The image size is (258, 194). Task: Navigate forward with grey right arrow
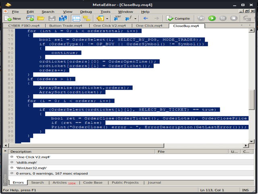tap(157, 18)
